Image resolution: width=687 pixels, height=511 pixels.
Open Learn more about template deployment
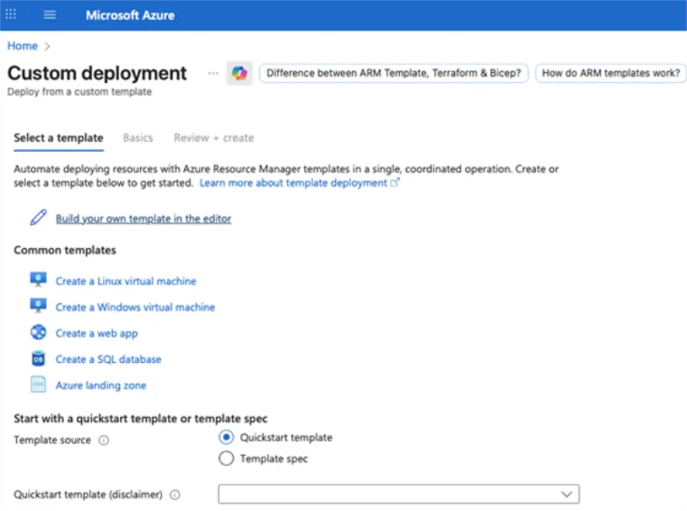[293, 182]
